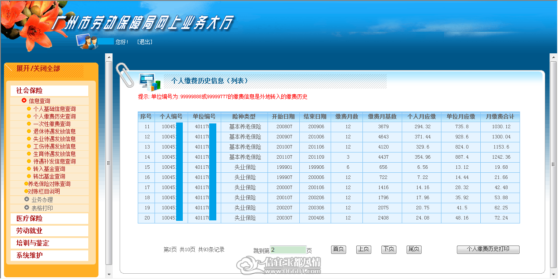The height and width of the screenshot is (279, 558).
Task: Open 生育待遇发放信息
Action: [x=54, y=154]
